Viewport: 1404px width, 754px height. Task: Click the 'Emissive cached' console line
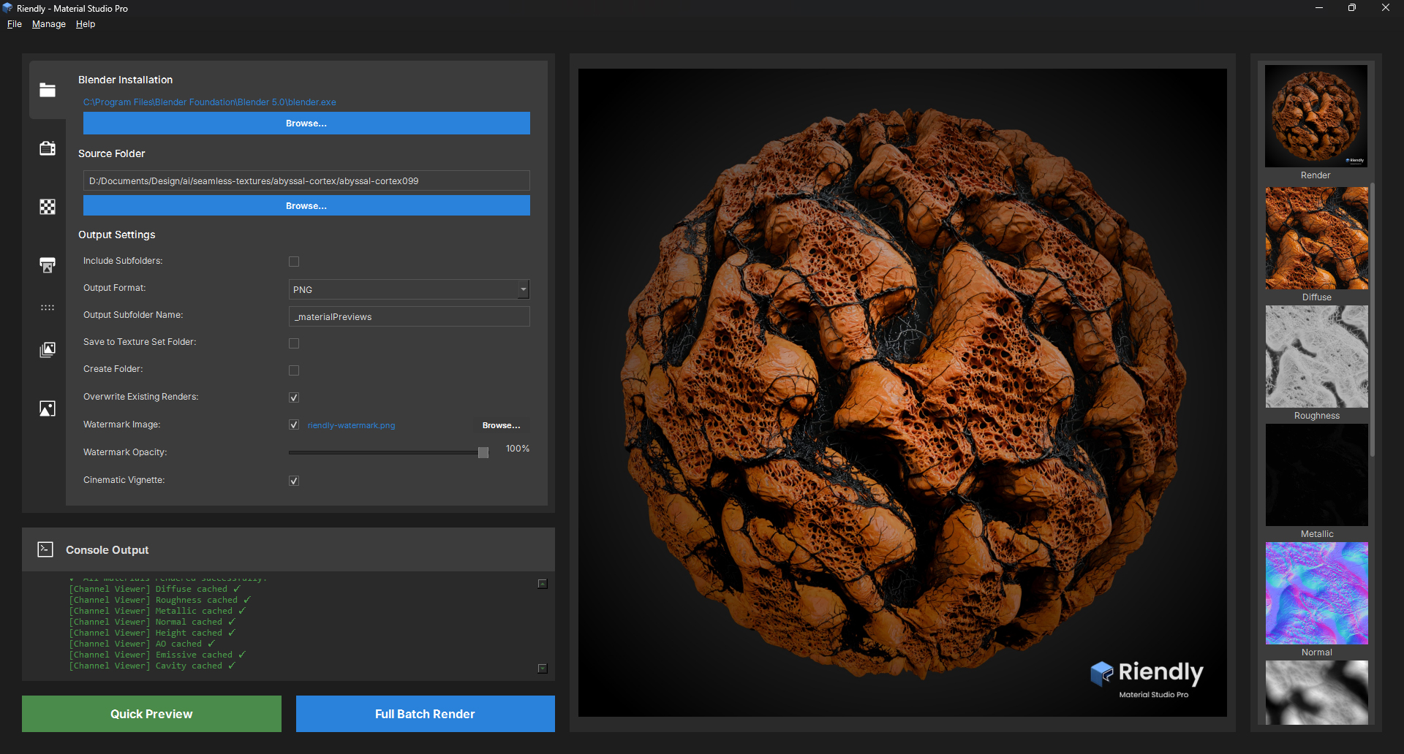pos(157,655)
